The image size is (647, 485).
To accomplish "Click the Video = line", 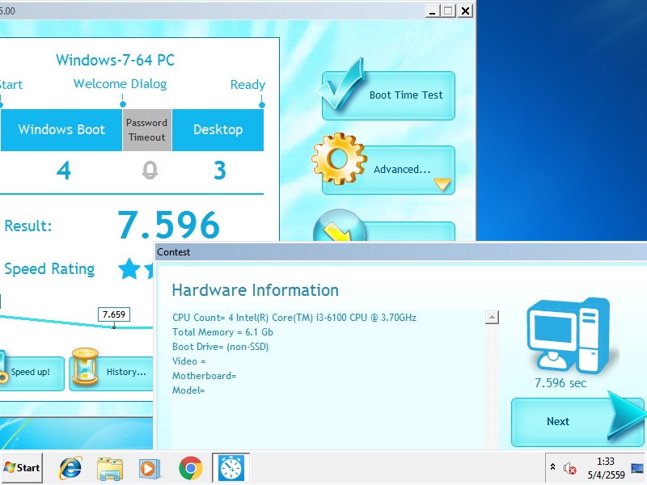I will [188, 361].
